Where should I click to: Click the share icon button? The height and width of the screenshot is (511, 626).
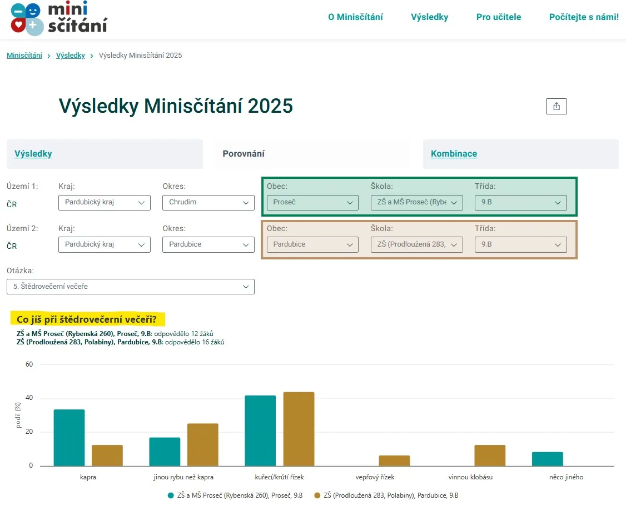(556, 106)
